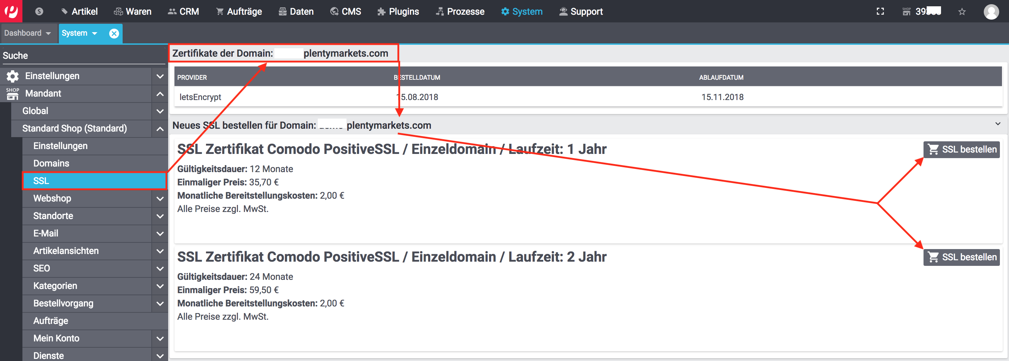
Task: Expand the Bestellvorgang section
Action: (160, 304)
